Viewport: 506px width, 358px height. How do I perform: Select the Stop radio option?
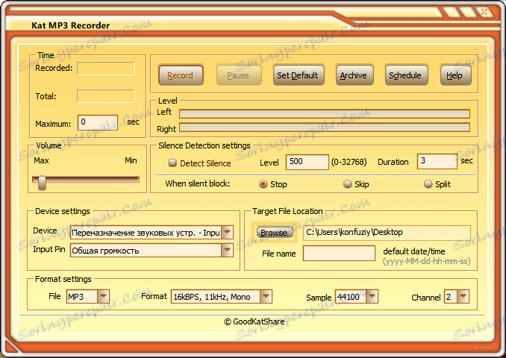pos(263,184)
